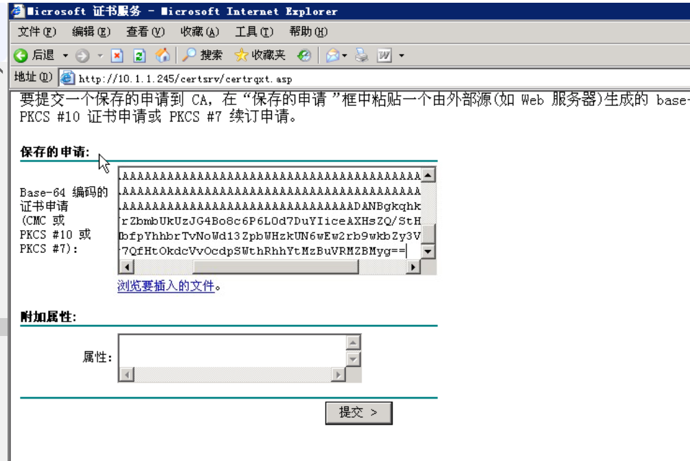Click the Stop loading icon

click(117, 56)
